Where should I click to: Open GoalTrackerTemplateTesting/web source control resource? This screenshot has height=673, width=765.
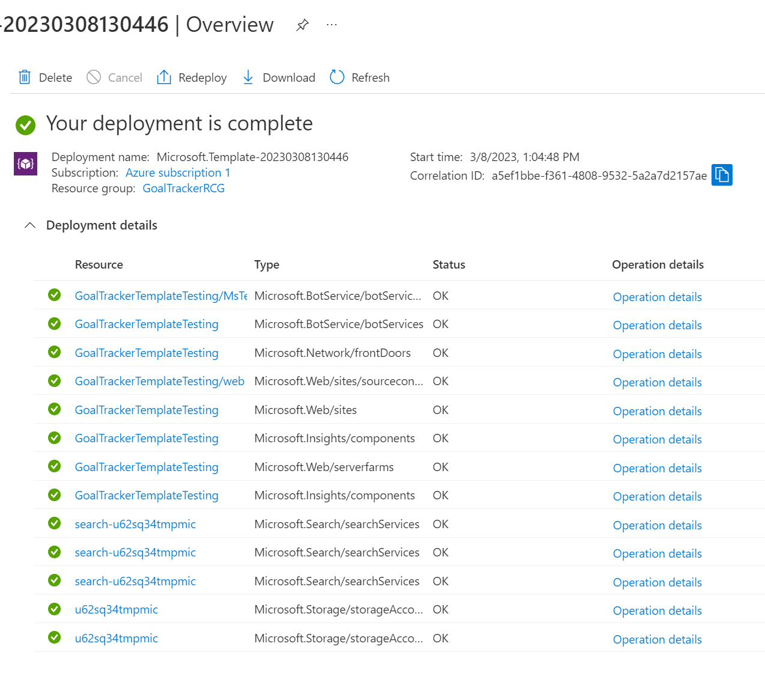(159, 381)
